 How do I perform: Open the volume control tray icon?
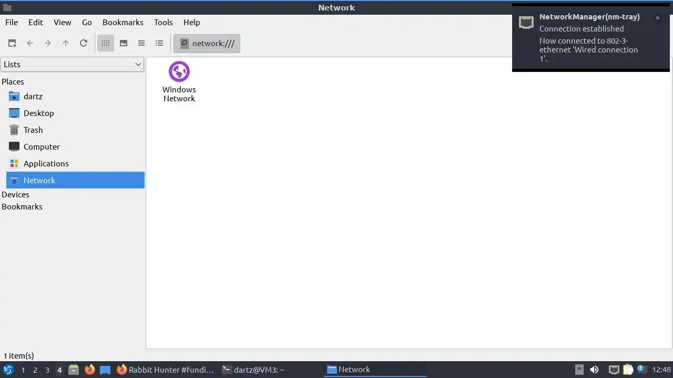pyautogui.click(x=595, y=370)
